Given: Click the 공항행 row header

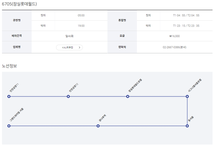Looking at the screenshot, I should click(x=17, y=20).
